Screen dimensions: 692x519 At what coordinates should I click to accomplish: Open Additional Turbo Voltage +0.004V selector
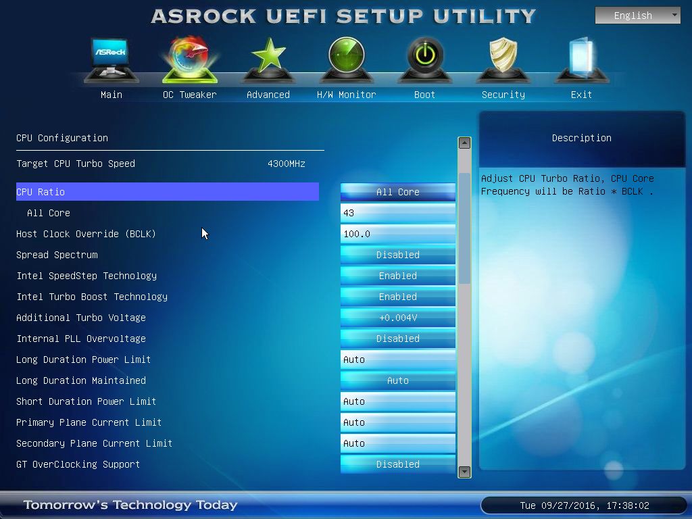[397, 318]
